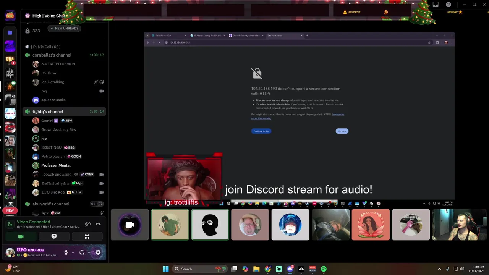Bookmark page with star icon in stream
Screen dimensions: 489x275
coord(429,42)
